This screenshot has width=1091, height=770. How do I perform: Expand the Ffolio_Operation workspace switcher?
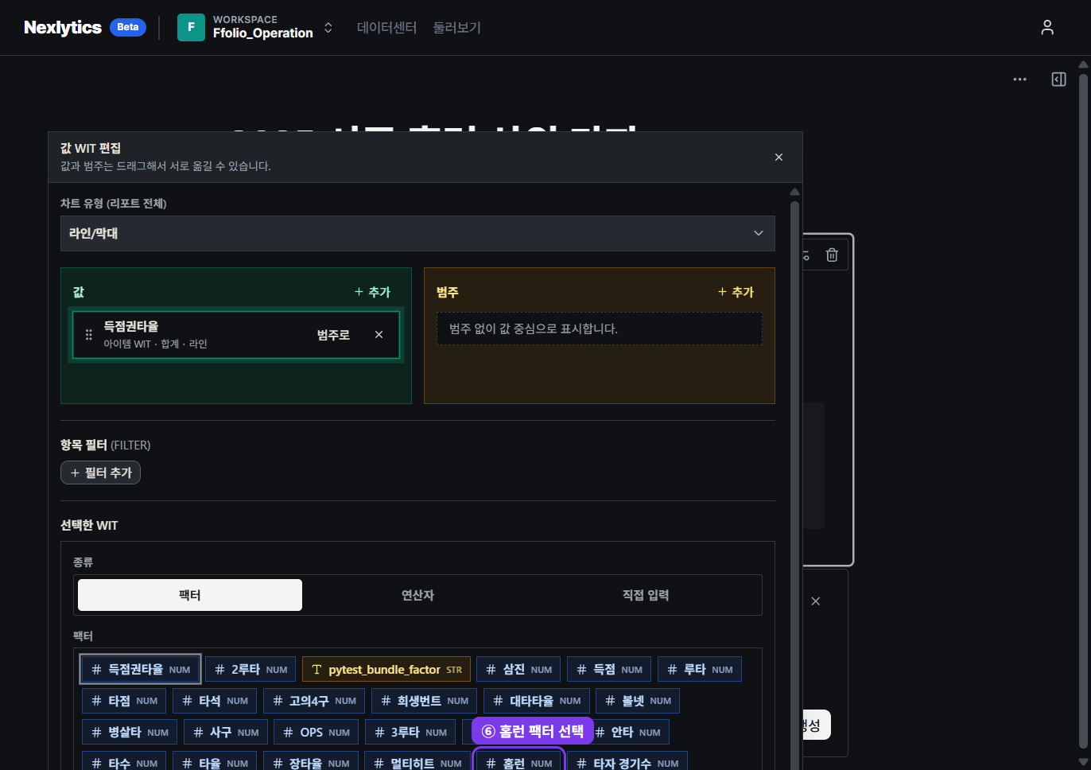tap(328, 28)
